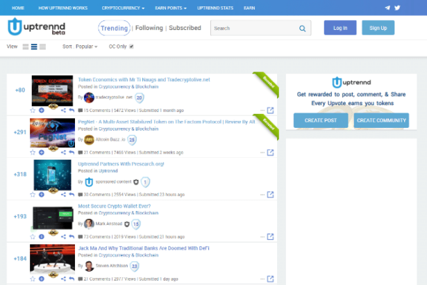This screenshot has height=285, width=427.
Task: Click plus icon on Jack Ma post
Action: pos(42,279)
